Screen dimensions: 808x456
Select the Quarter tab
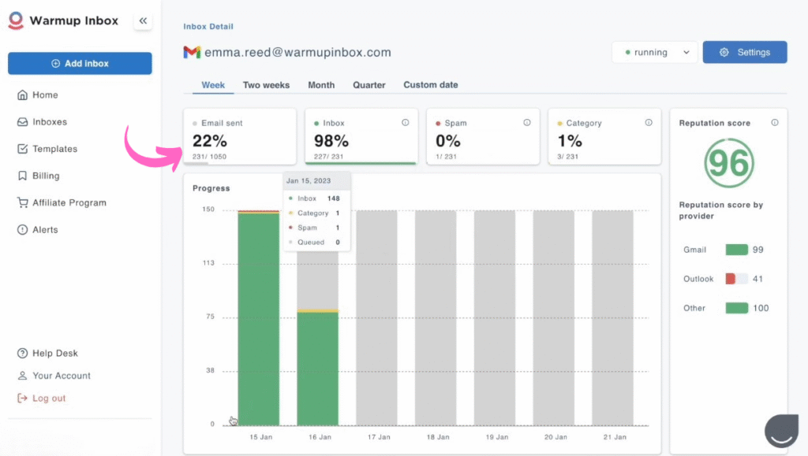click(369, 85)
